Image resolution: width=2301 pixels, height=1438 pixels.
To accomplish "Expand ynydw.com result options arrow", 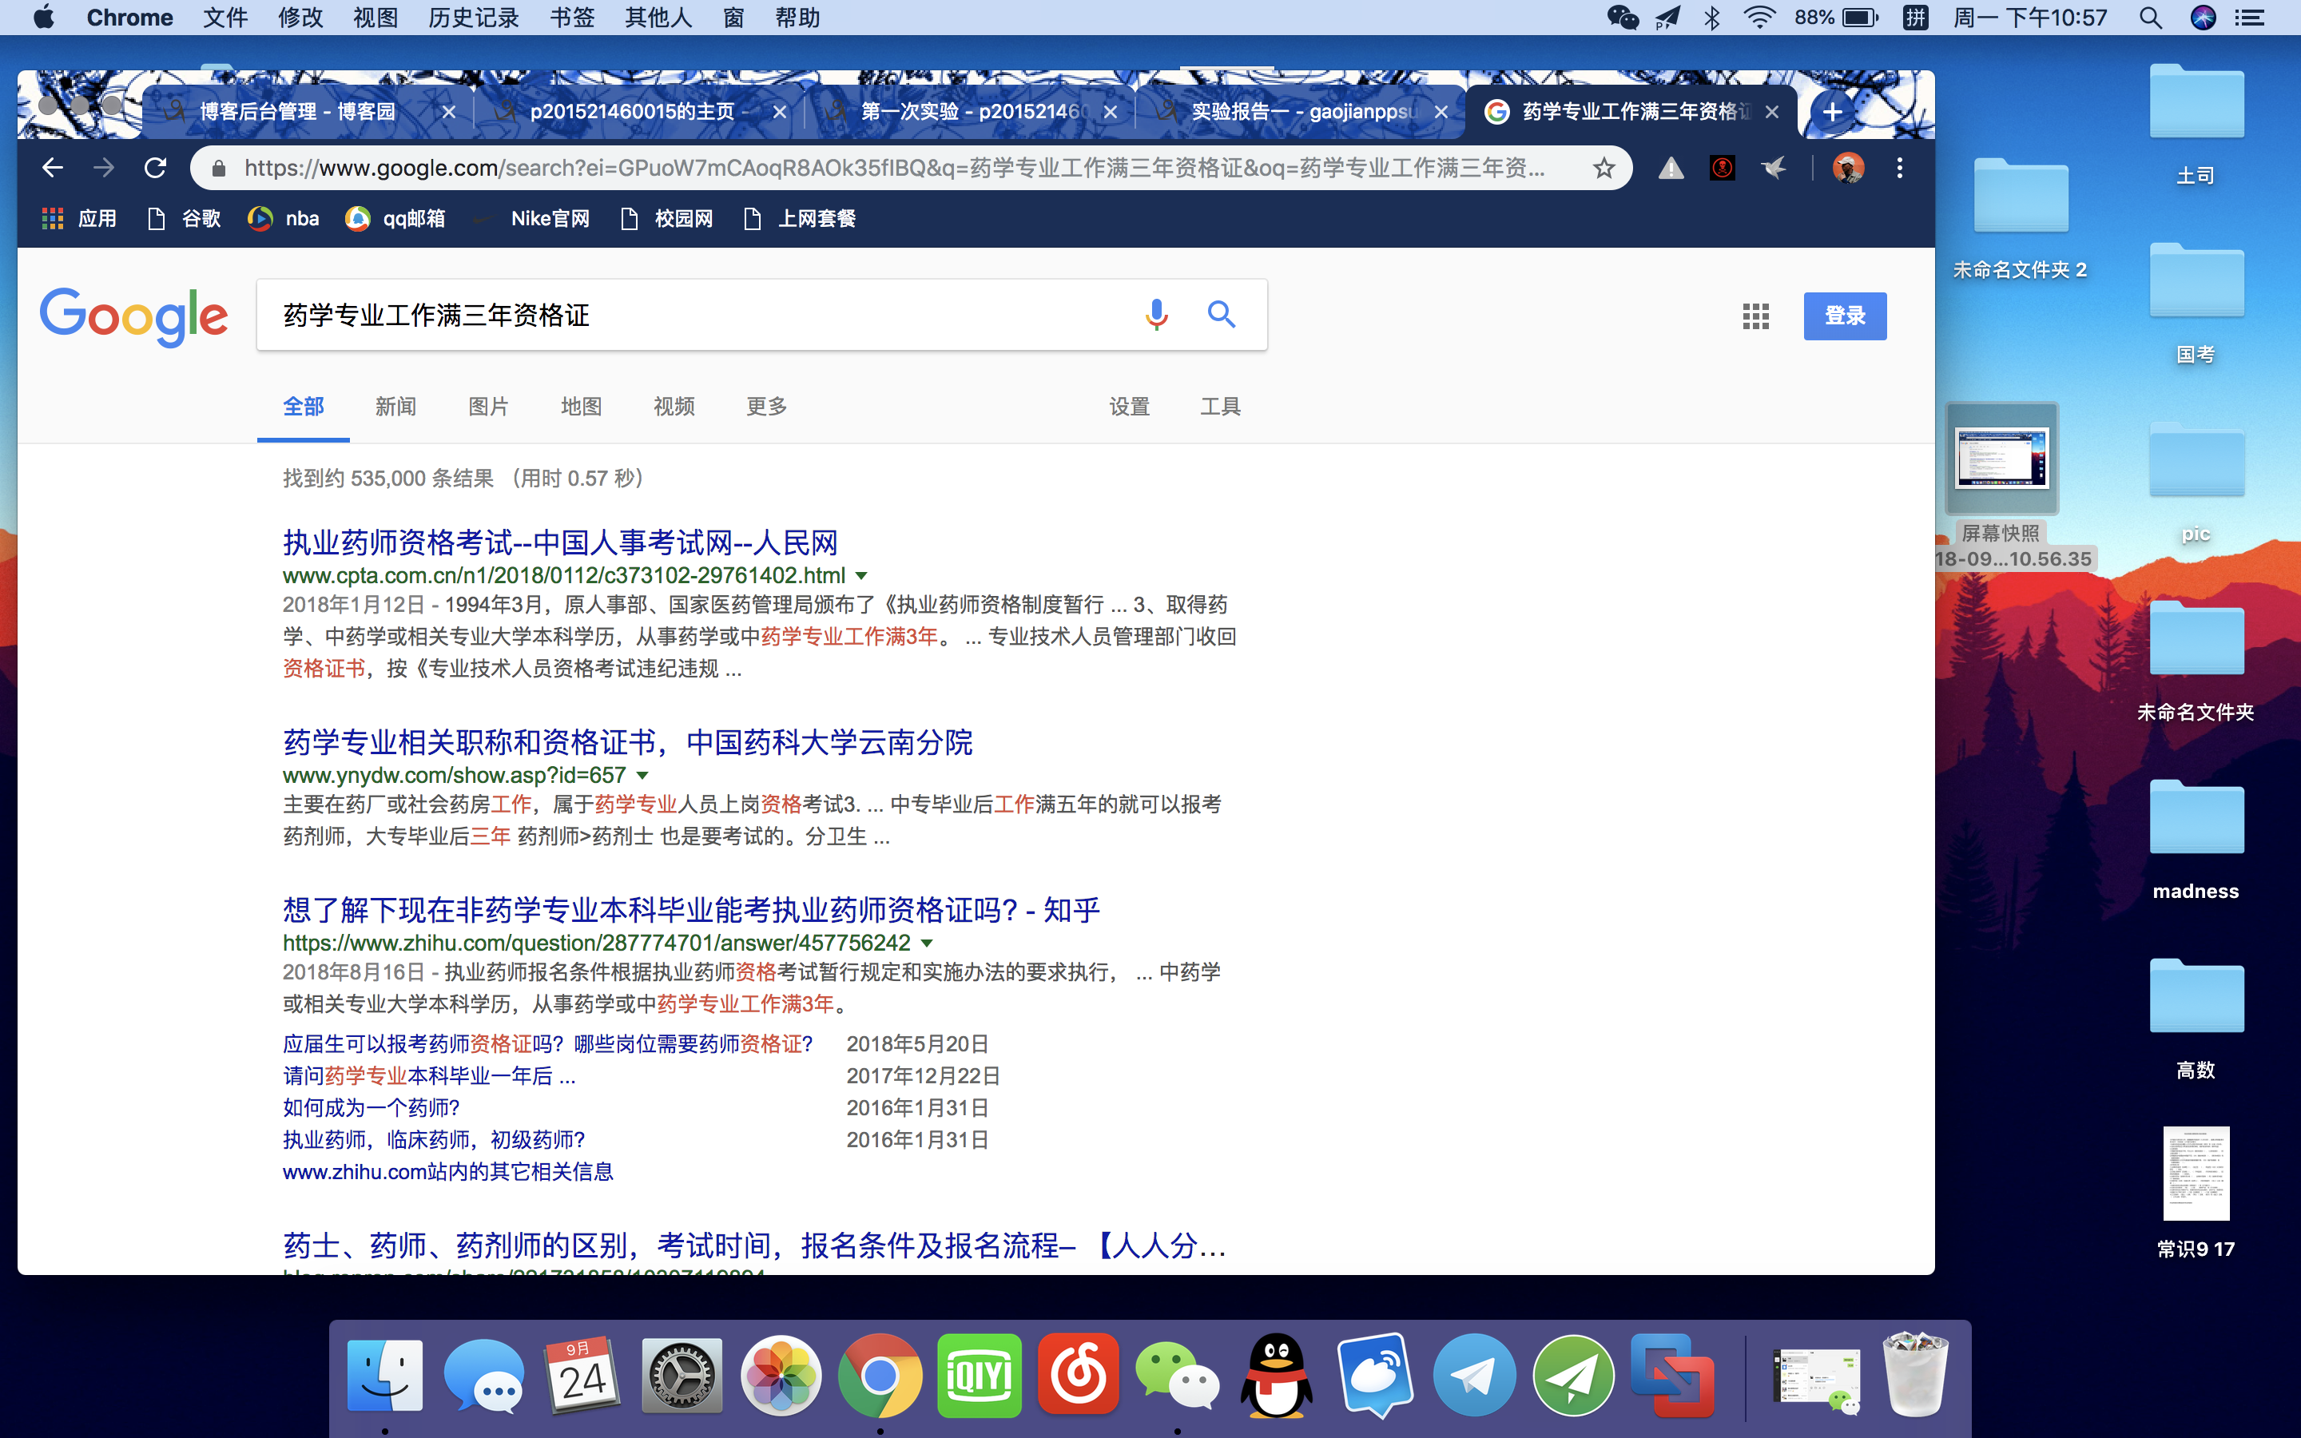I will click(642, 775).
